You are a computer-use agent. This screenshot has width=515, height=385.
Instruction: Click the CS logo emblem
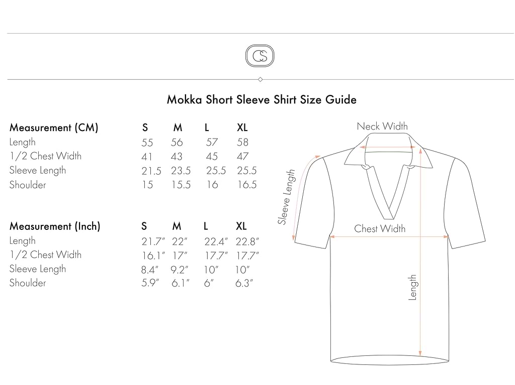click(x=260, y=55)
